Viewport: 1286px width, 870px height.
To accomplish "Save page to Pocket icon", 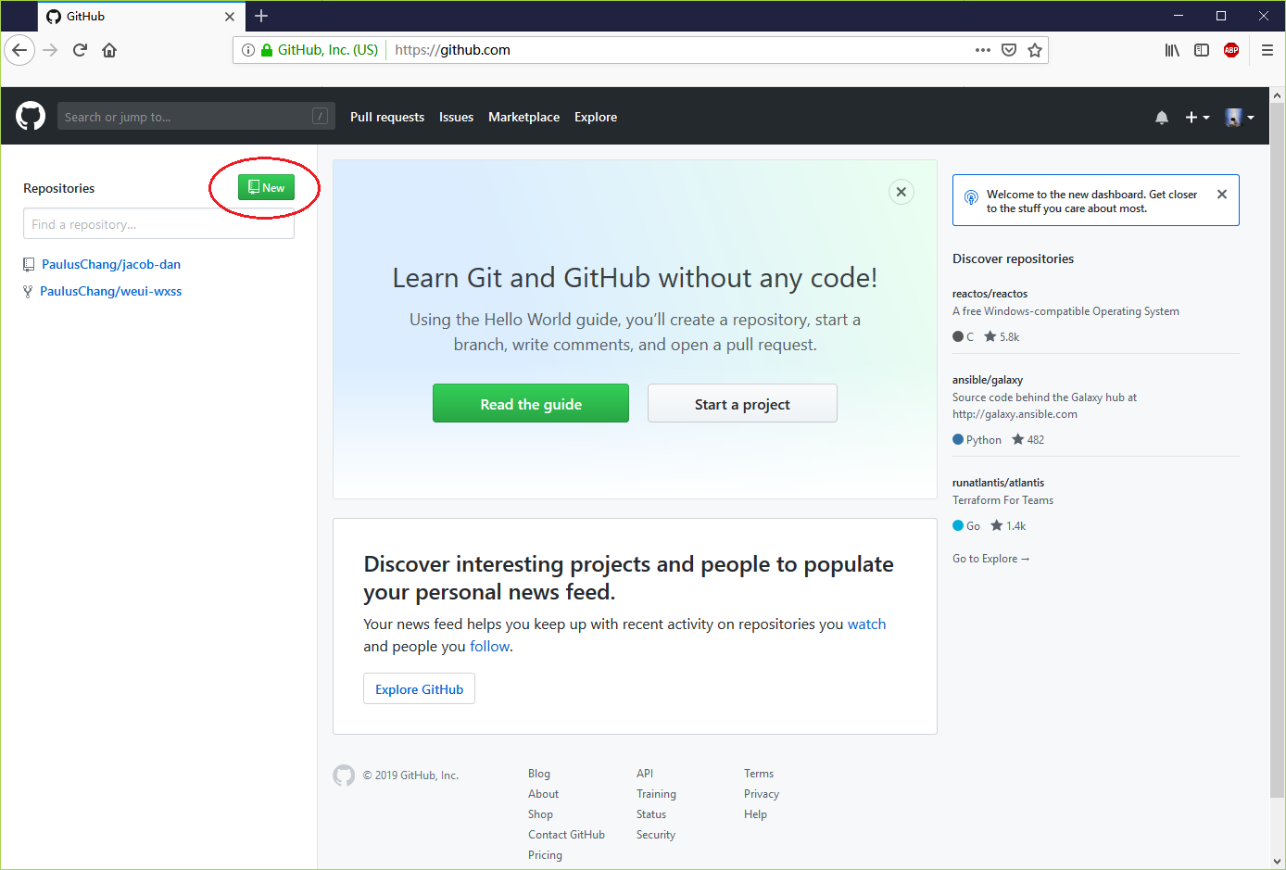I will coord(1009,50).
